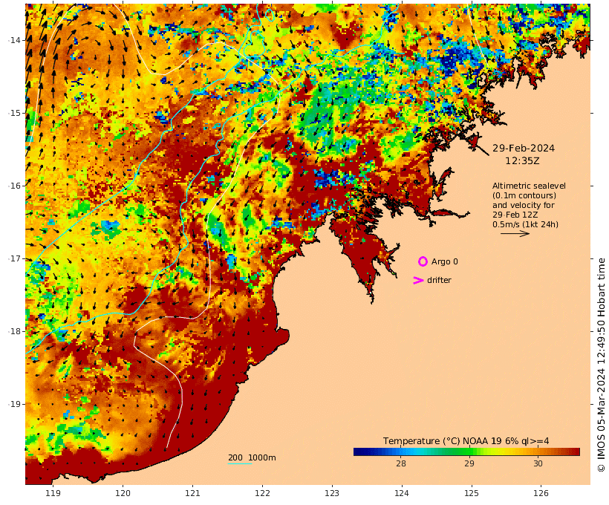
Task: Click latitude axis label -19
Action: pos(15,404)
